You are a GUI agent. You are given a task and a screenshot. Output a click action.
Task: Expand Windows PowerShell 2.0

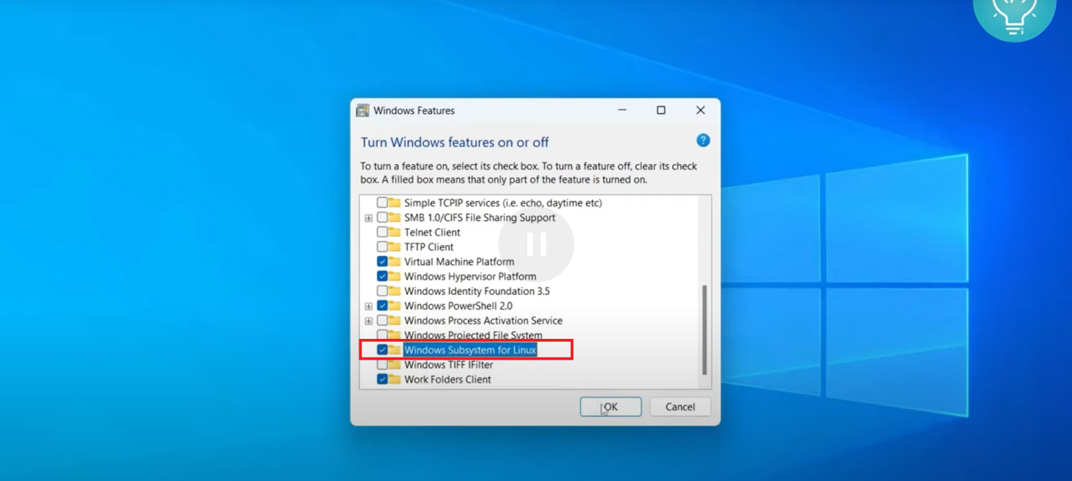tap(369, 305)
